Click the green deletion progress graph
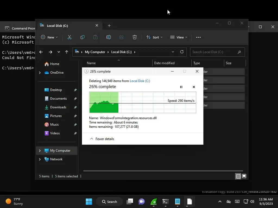This screenshot has height=208, width=278. tap(143, 102)
